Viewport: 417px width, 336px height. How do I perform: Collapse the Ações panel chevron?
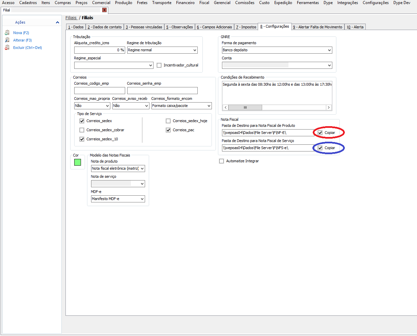point(57,22)
